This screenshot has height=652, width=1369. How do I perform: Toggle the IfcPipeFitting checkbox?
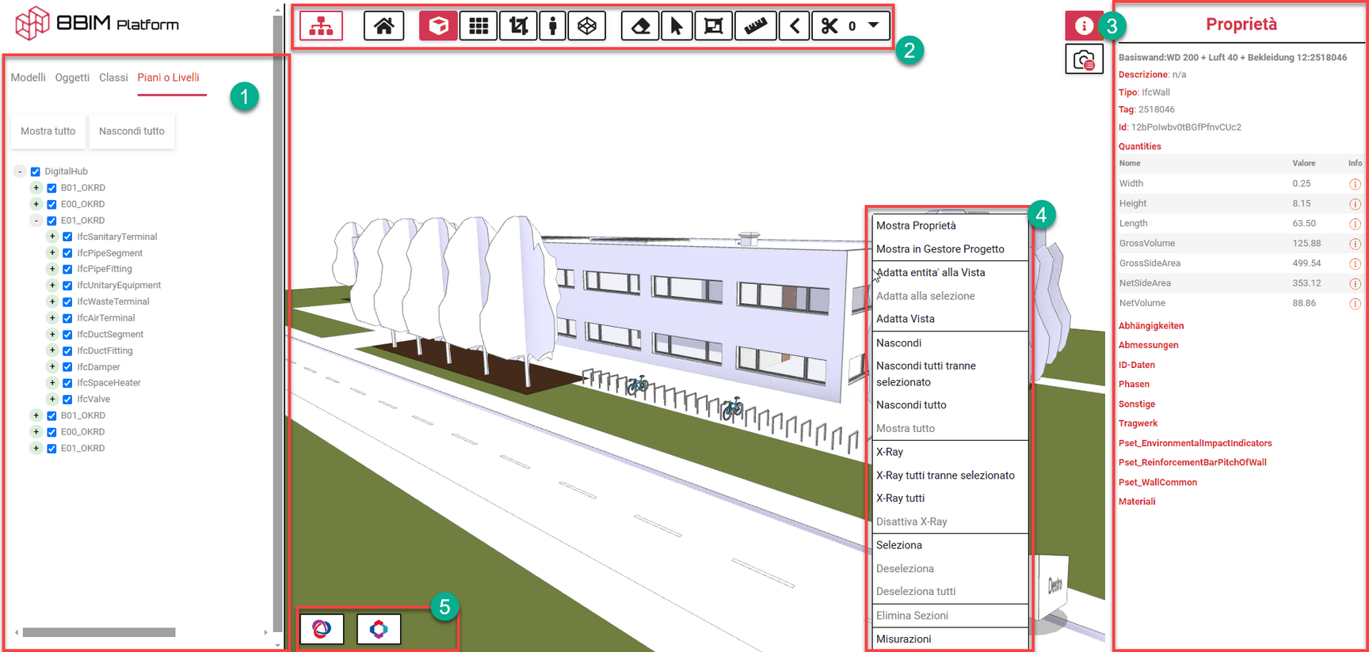(x=67, y=269)
